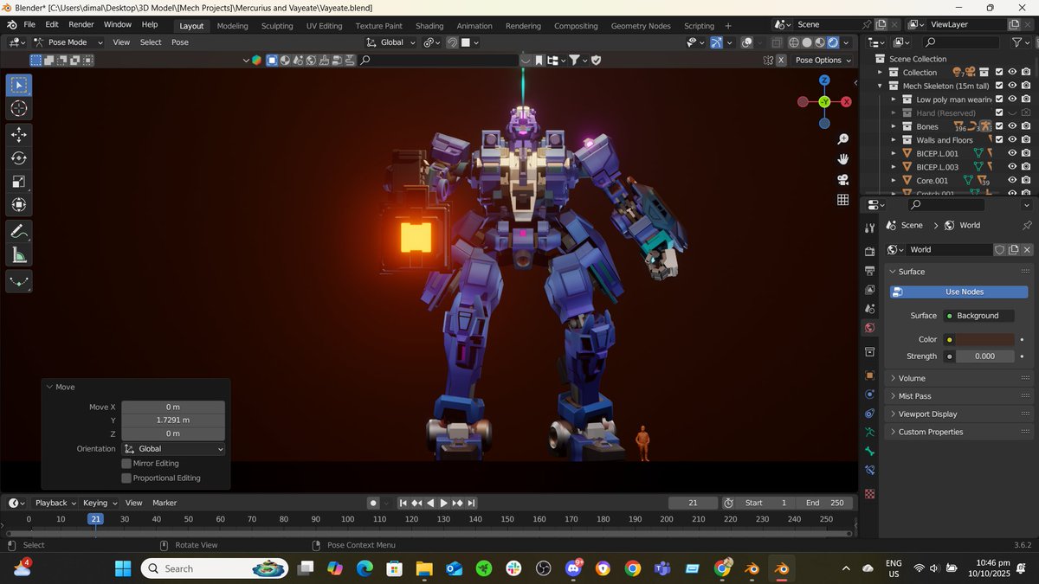Open the Marker menu in timeline
This screenshot has width=1039, height=584.
tap(165, 503)
